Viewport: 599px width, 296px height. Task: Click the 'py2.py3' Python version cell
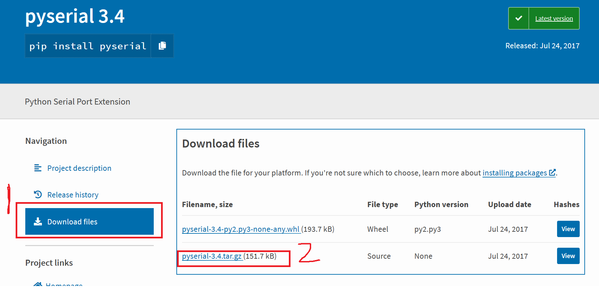(x=428, y=229)
